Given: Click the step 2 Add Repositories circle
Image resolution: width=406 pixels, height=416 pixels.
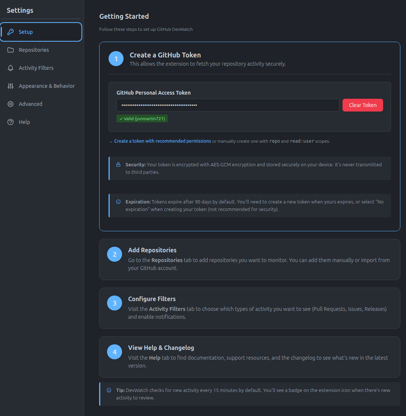Looking at the screenshot, I should pos(115,254).
